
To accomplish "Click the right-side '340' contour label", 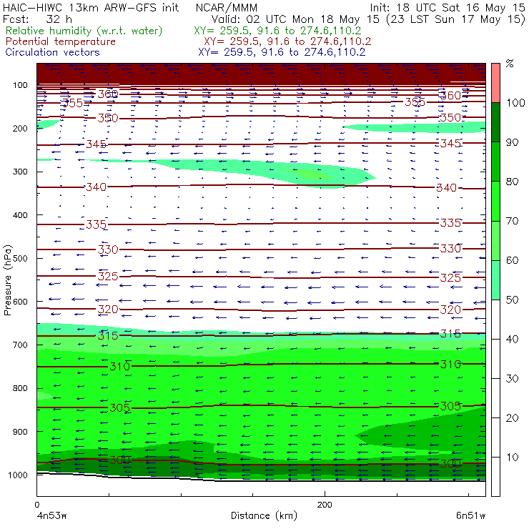I will coord(446,187).
